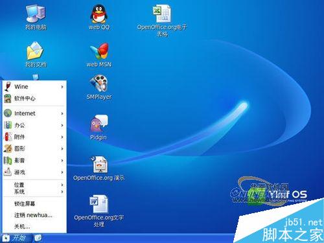Open the My Documents (我的文档) folder icon
This screenshot has width=324, height=243.
pyautogui.click(x=35, y=51)
